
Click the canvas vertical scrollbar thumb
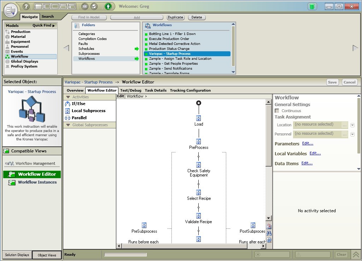pos(268,135)
